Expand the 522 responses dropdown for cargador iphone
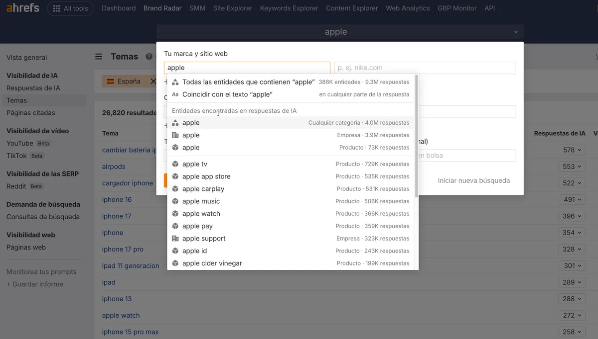 point(572,183)
